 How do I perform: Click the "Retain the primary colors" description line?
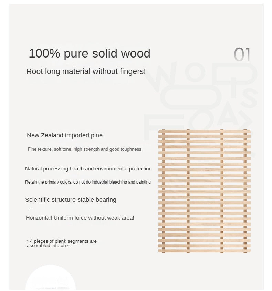[x=88, y=182]
